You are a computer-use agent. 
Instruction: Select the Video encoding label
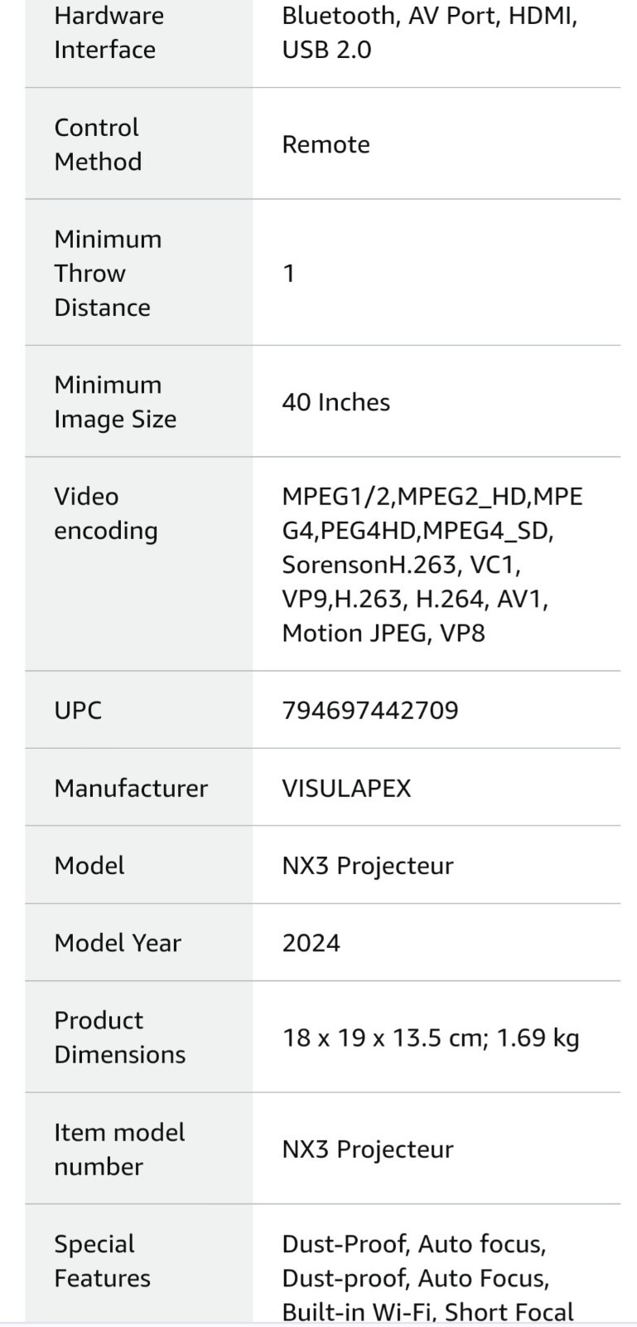coord(106,513)
